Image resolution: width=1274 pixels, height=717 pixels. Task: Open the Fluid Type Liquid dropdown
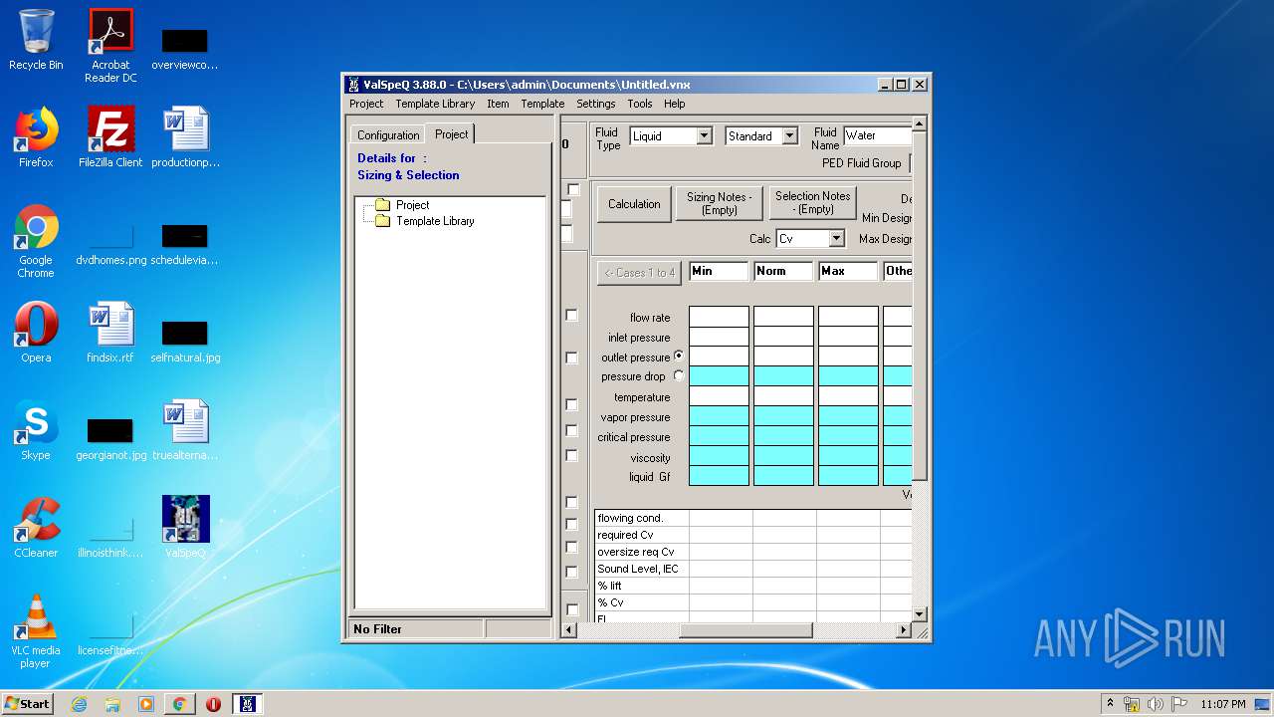coord(704,136)
